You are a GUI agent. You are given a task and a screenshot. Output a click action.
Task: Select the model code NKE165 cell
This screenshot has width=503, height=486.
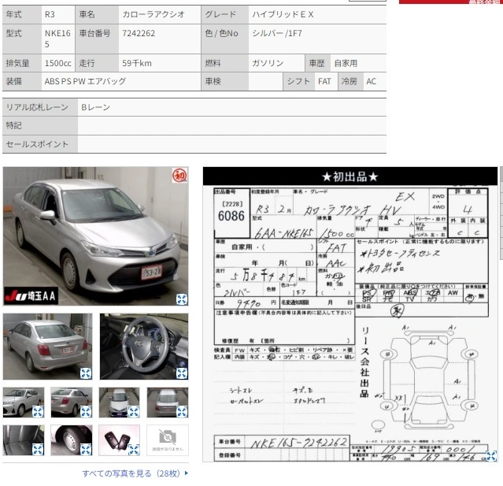click(57, 39)
